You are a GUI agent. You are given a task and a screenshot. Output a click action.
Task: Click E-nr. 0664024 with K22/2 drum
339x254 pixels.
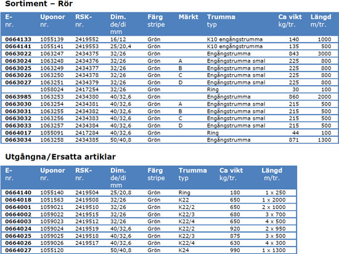18,229
